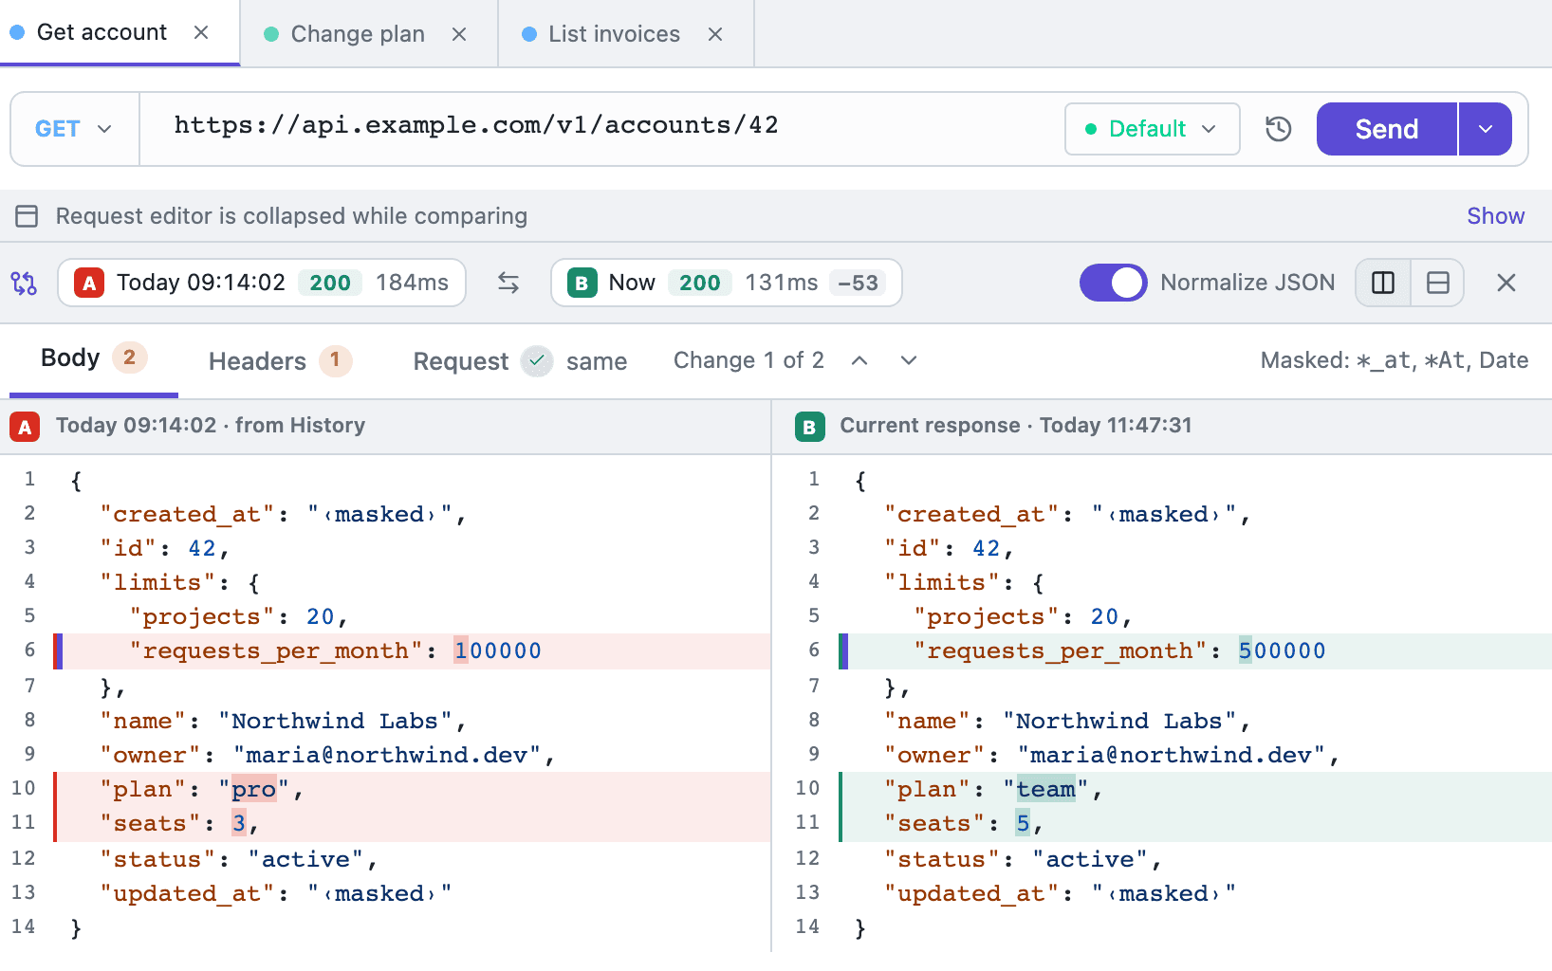The width and height of the screenshot is (1552, 971).
Task: Swap responses A and B
Action: (x=508, y=283)
